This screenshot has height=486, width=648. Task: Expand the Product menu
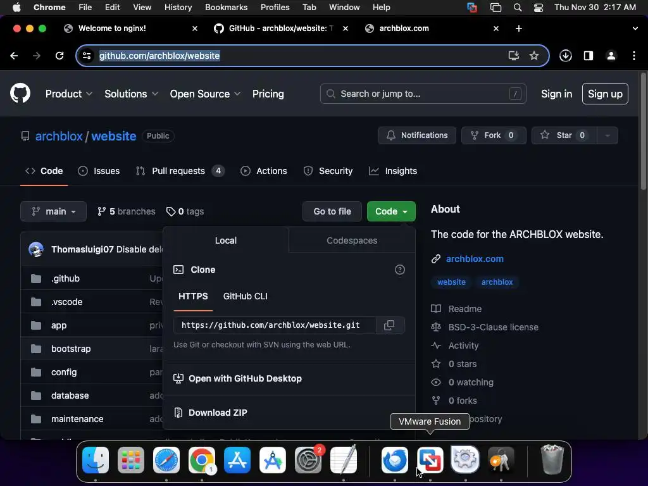[x=68, y=94]
